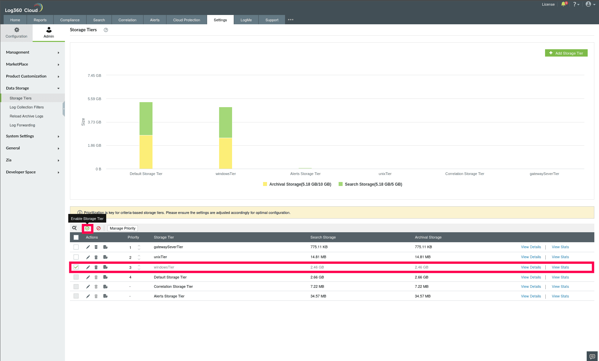The height and width of the screenshot is (361, 599).
Task: Open notifications bell in the top bar
Action: tap(564, 4)
